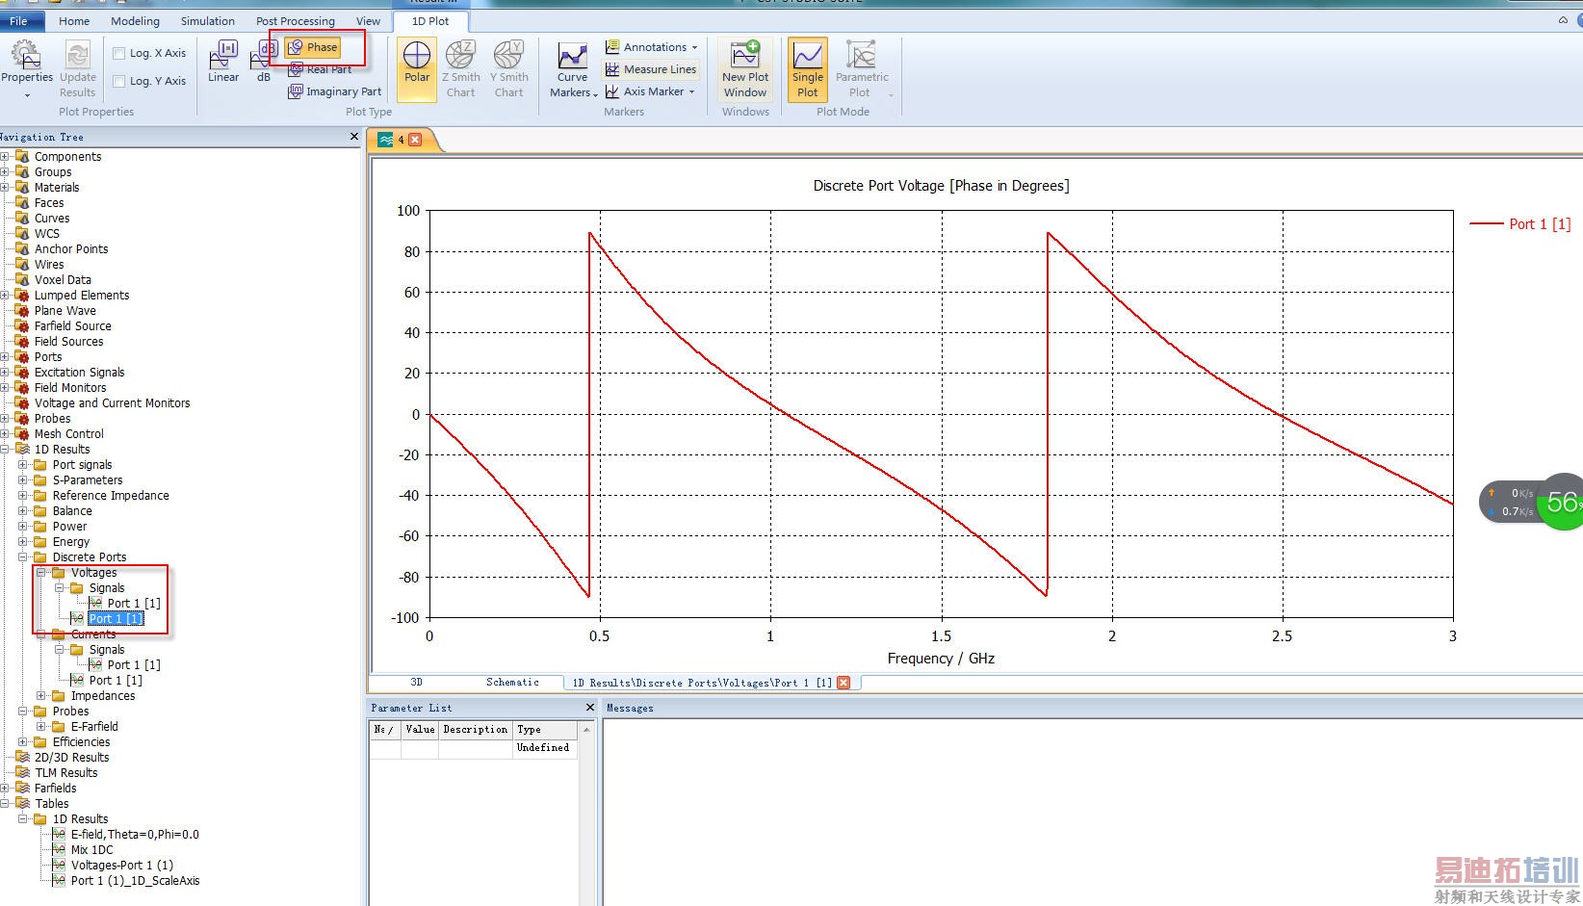Open a New Plot Window
Image resolution: width=1583 pixels, height=906 pixels.
[745, 69]
